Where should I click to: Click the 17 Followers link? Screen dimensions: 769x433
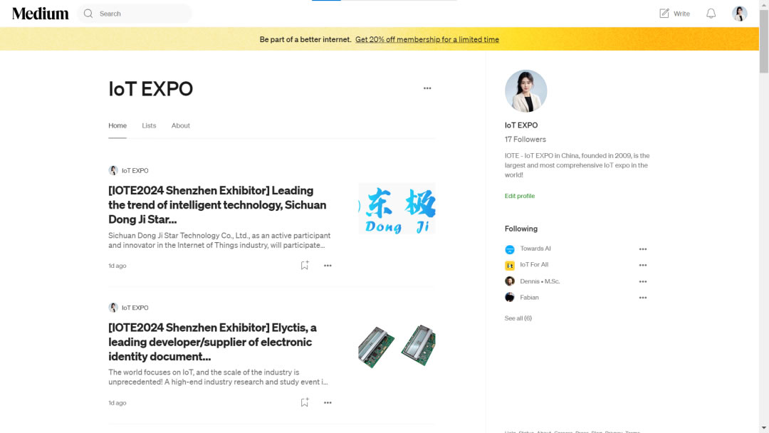click(x=525, y=140)
